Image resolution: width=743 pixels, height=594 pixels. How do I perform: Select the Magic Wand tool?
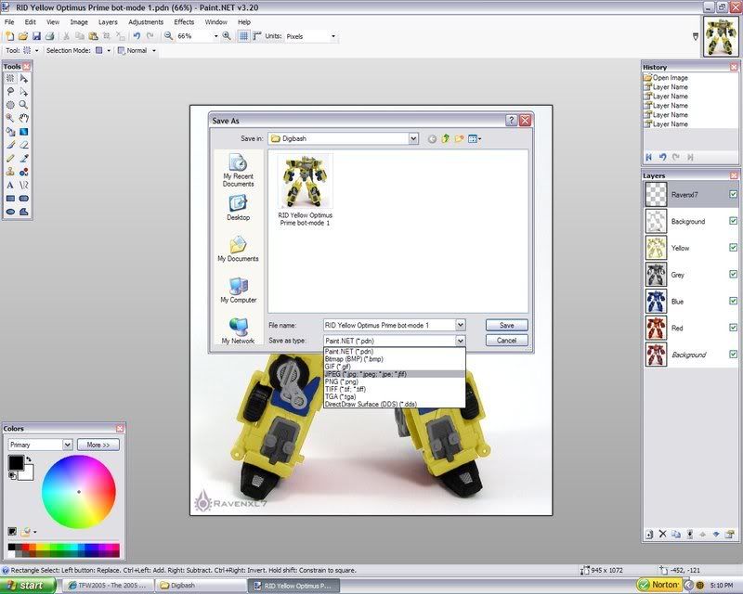pyautogui.click(x=10, y=118)
